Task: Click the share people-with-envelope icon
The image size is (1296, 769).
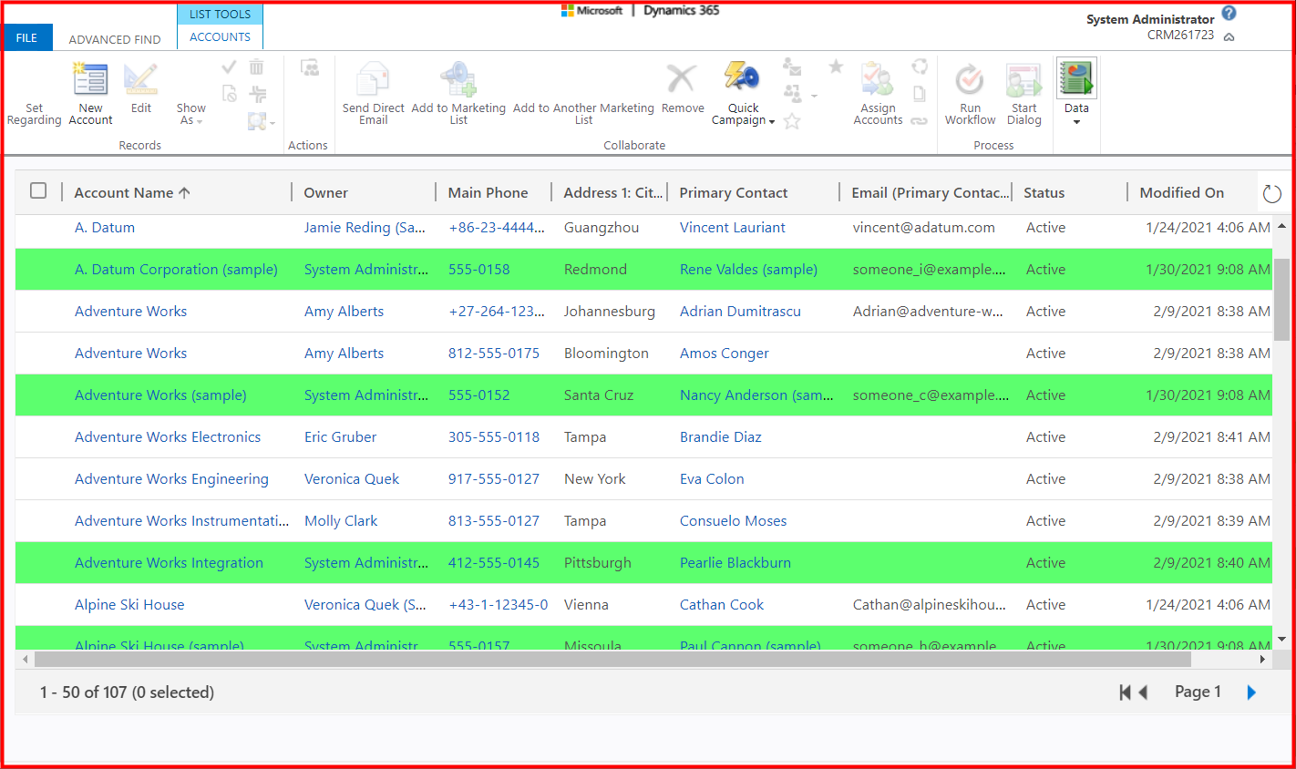Action: click(792, 67)
